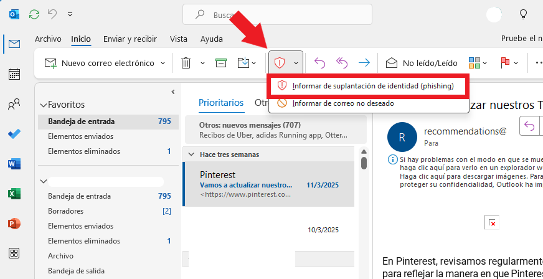Open the More apps grid icon

pos(14,253)
